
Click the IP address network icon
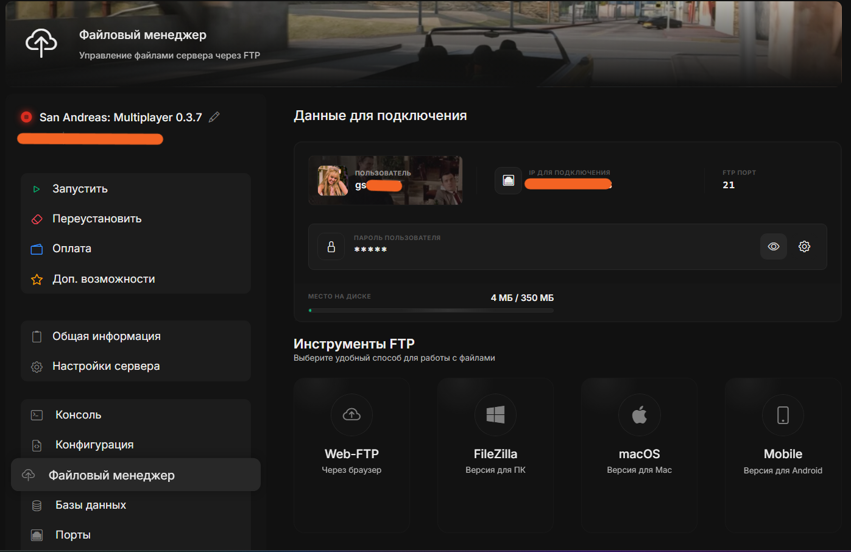(x=508, y=181)
